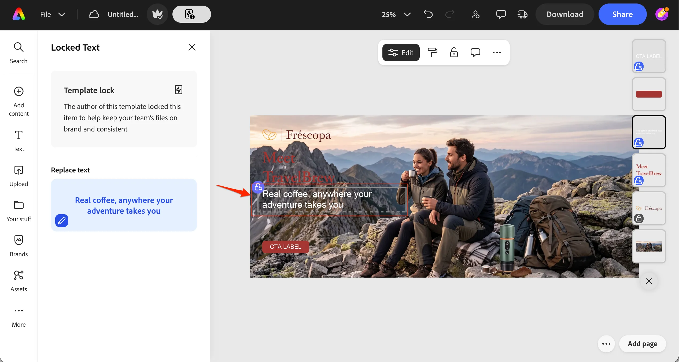Click the Download button
Viewport: 679px width, 362px height.
click(565, 14)
